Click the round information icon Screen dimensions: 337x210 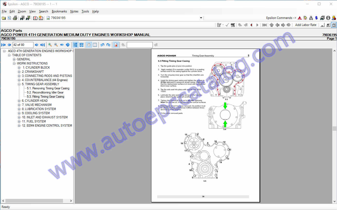pos(328,18)
